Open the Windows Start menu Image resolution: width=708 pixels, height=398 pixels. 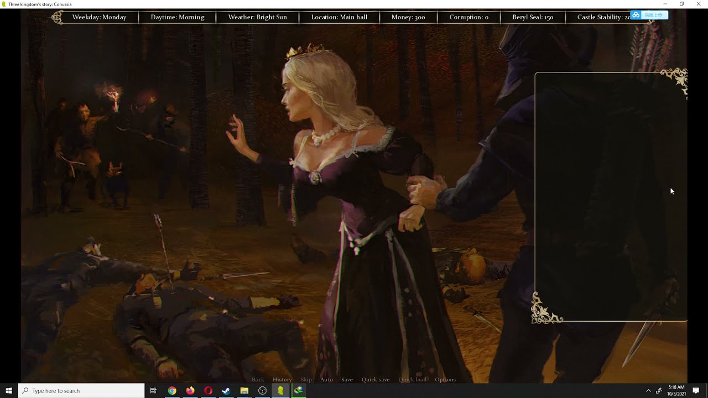pos(9,391)
